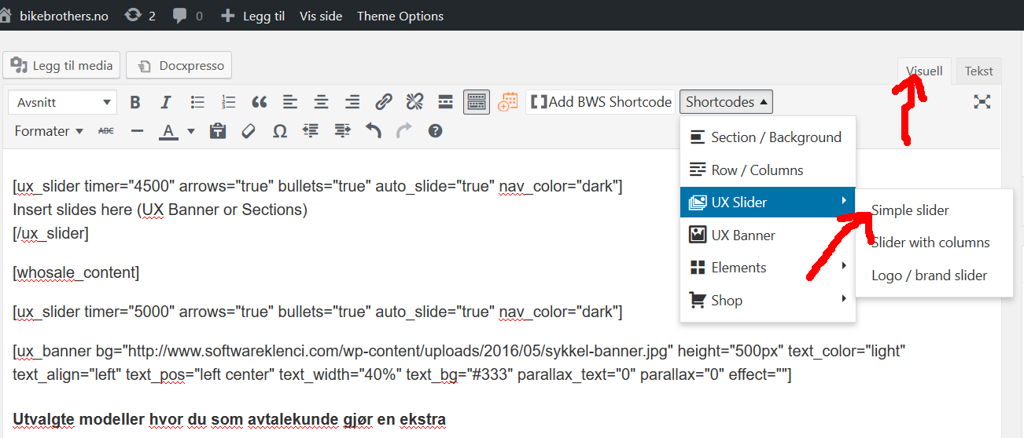This screenshot has width=1024, height=438.
Task: Open the Formater dropdown
Action: pos(49,131)
